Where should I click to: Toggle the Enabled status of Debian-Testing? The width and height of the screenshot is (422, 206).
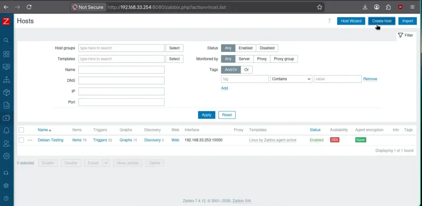(316, 140)
